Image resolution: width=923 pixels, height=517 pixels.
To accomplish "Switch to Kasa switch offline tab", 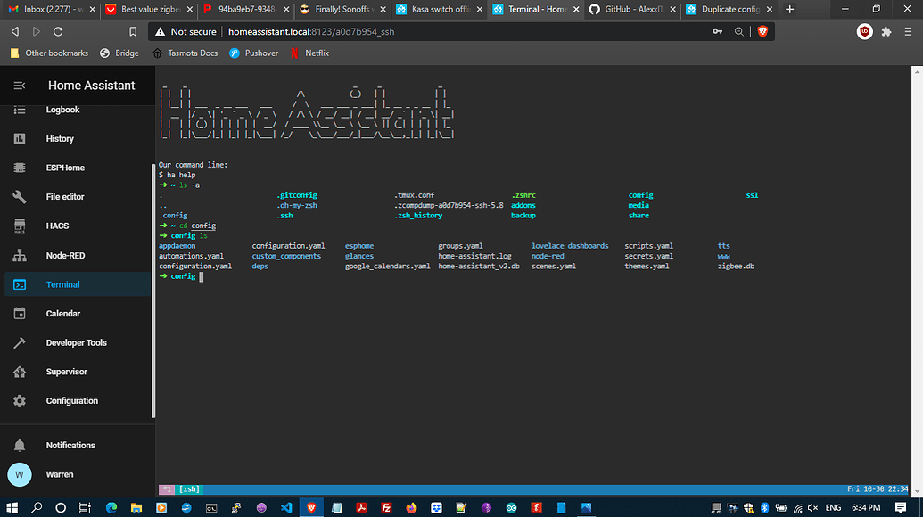I will pyautogui.click(x=439, y=9).
